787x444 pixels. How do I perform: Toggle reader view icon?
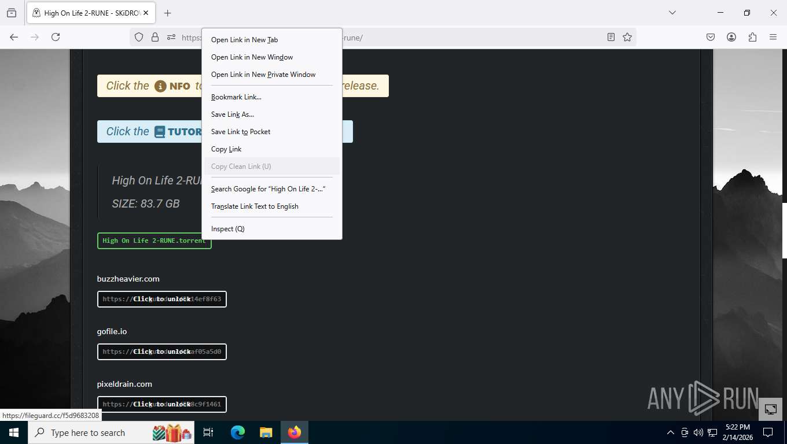(611, 37)
